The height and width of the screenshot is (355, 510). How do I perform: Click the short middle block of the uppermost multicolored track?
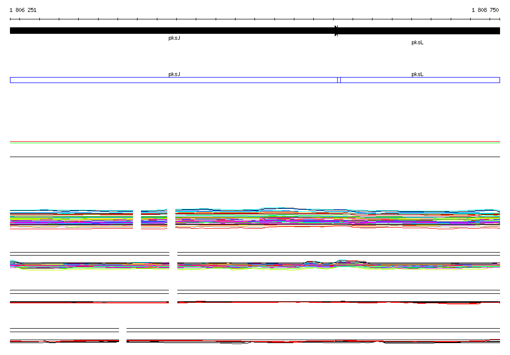pos(154,219)
